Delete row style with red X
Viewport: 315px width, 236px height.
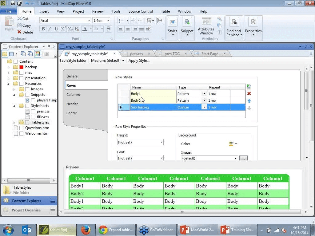coord(249,93)
